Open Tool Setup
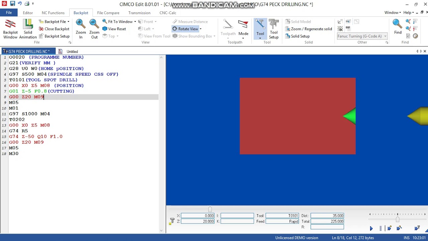 (x=274, y=29)
